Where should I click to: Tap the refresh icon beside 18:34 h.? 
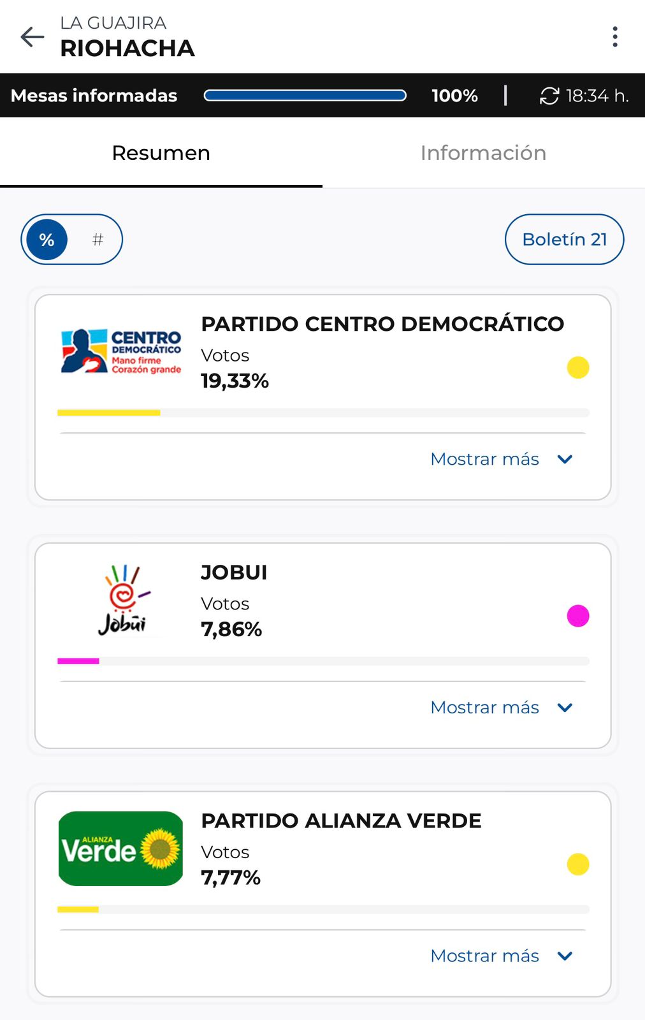(549, 96)
